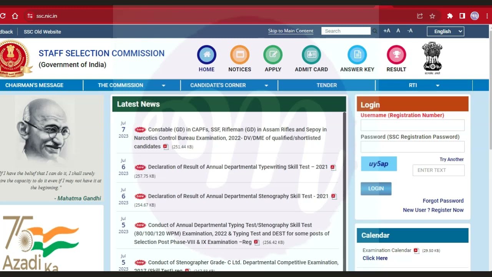Click the search magnifier icon
The width and height of the screenshot is (492, 277).
pyautogui.click(x=375, y=31)
